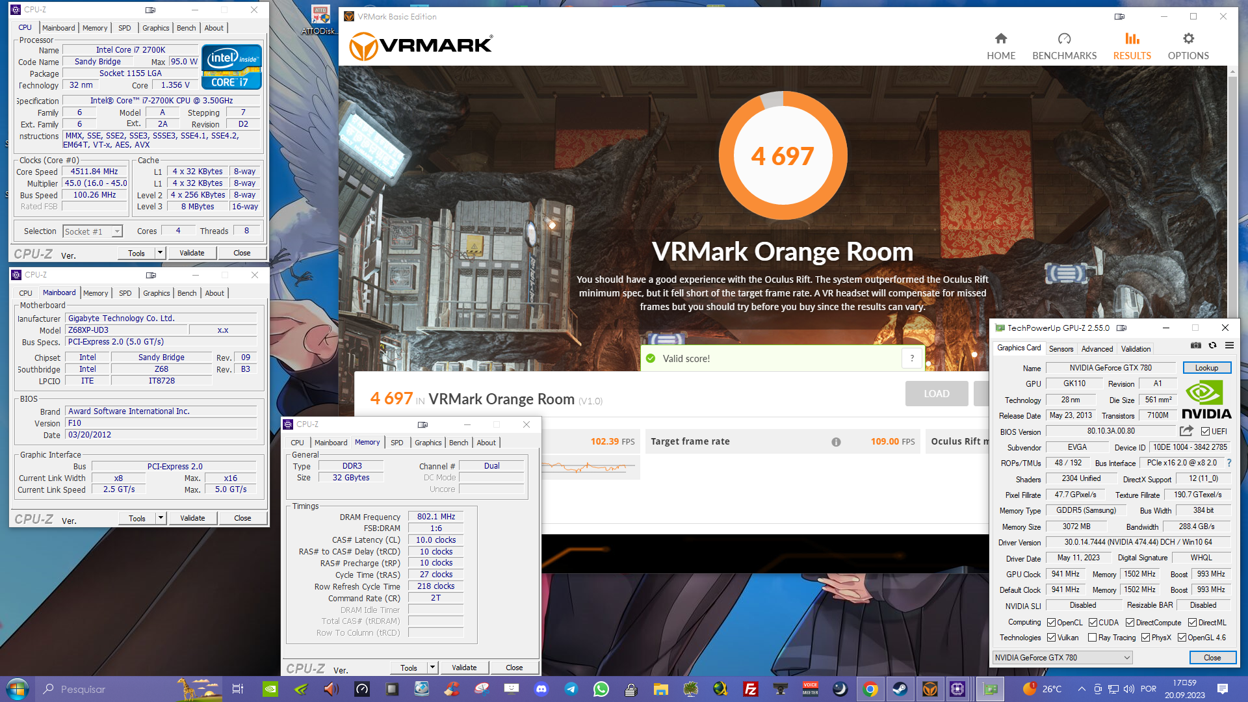
Task: Click GPU-Z BIOS export share icon
Action: coord(1186,431)
